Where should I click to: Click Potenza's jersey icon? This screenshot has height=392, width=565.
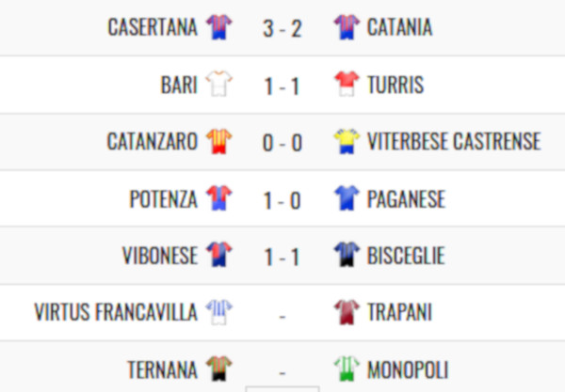coord(218,198)
